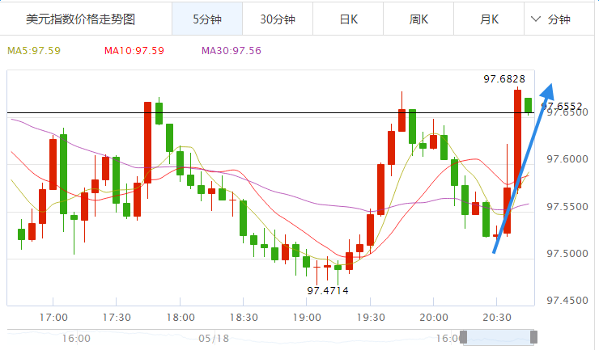Select the 30分钟 interval tab
Screen dimensions: 599x350
[x=278, y=19]
